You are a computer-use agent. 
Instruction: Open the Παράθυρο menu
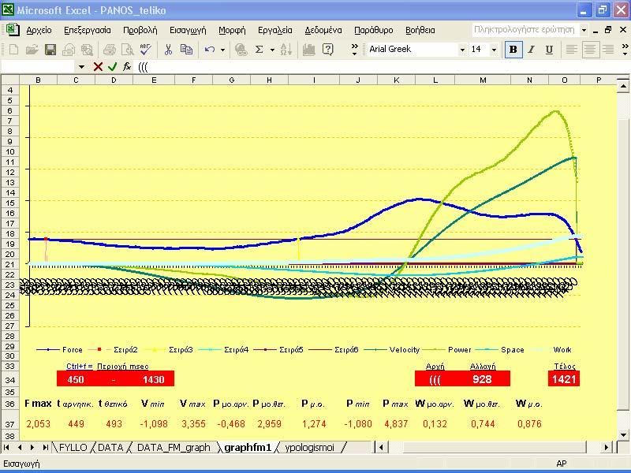point(373,30)
